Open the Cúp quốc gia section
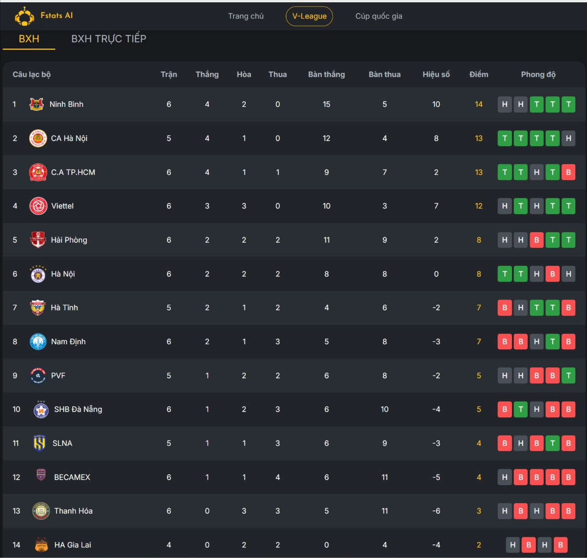587x558 pixels. click(378, 16)
